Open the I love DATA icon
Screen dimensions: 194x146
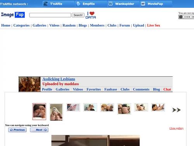pos(91,15)
